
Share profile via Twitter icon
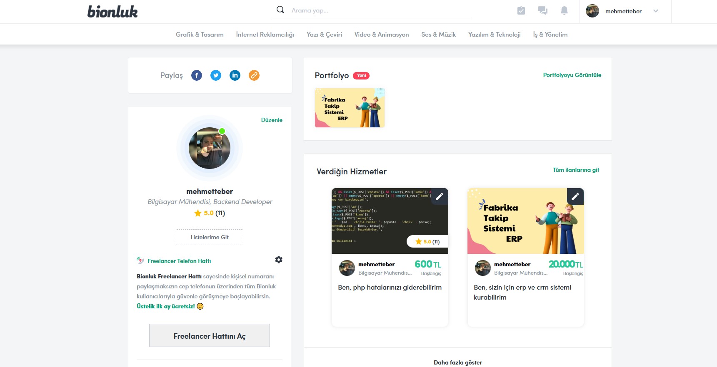coord(216,75)
